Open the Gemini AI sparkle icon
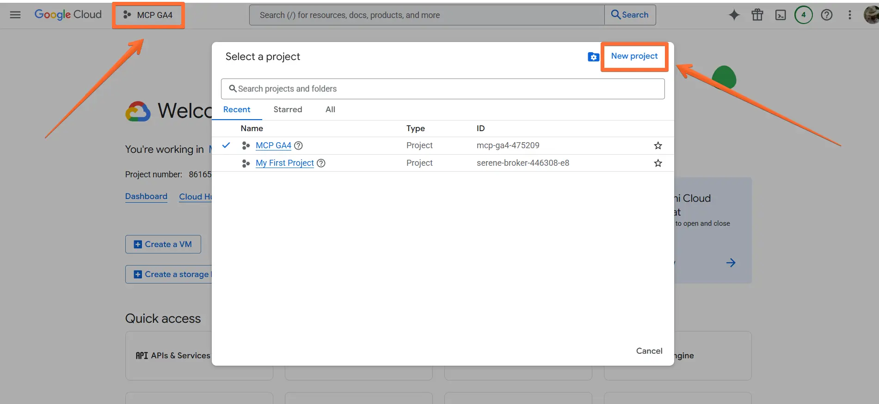 coord(734,15)
